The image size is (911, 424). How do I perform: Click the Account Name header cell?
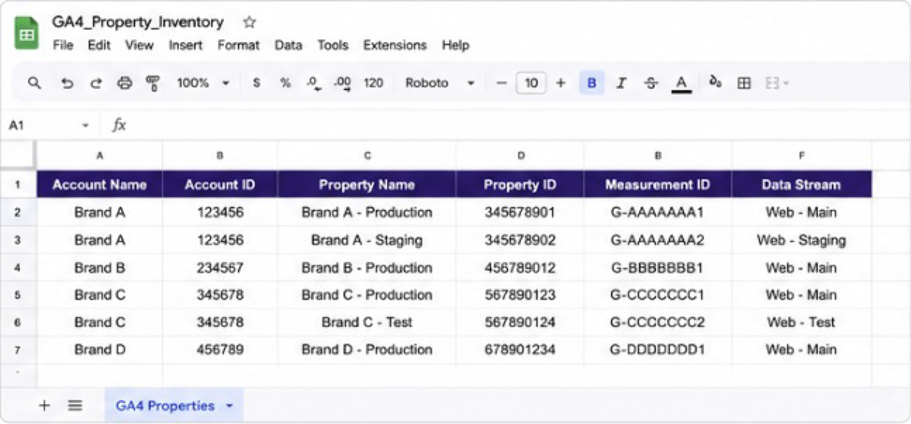100,184
